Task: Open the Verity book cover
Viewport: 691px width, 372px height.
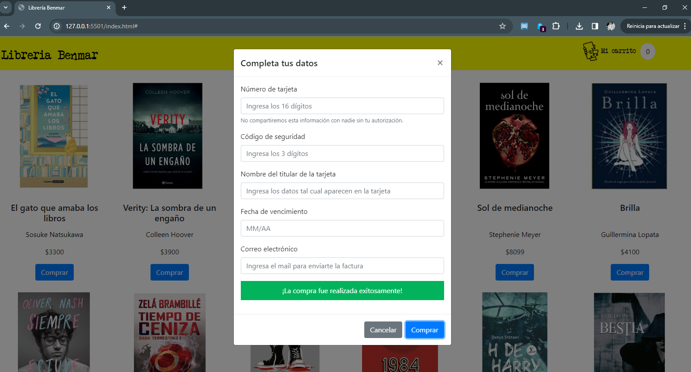Action: (x=168, y=136)
